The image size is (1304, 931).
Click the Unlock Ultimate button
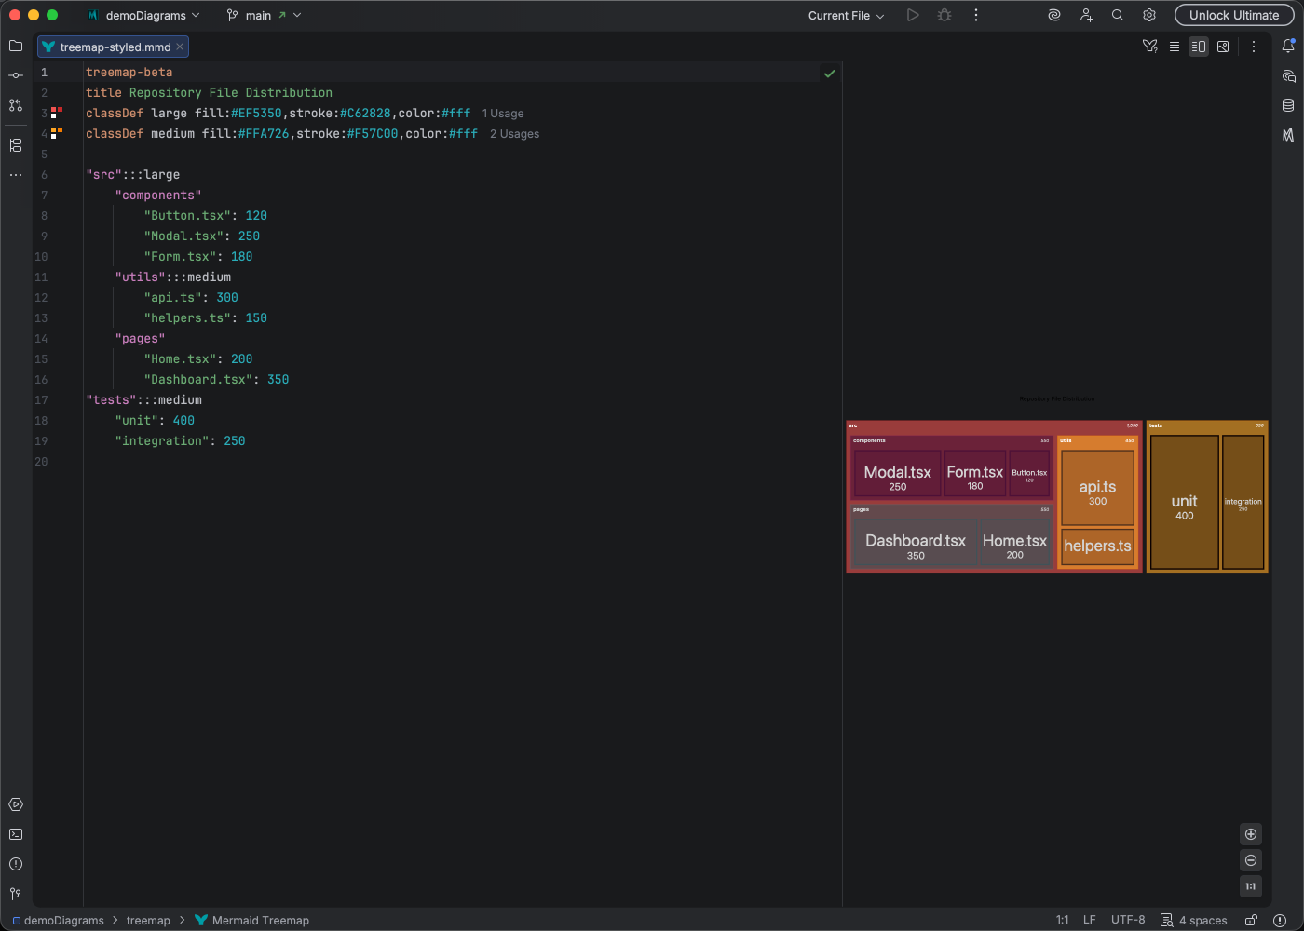pyautogui.click(x=1233, y=15)
